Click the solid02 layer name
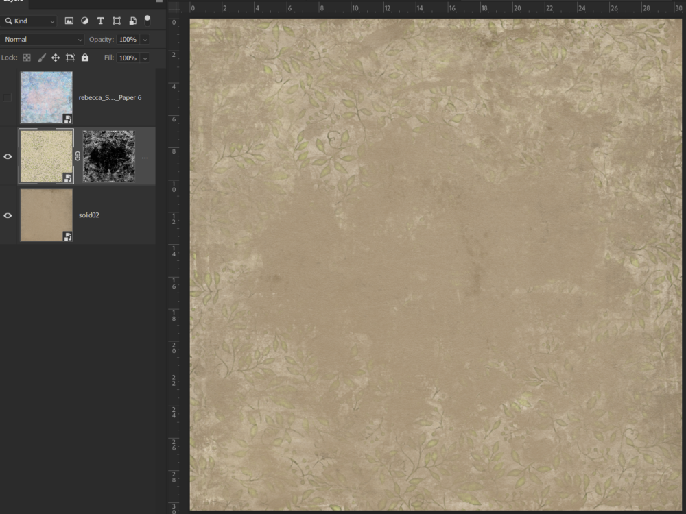The image size is (686, 514). 88,215
